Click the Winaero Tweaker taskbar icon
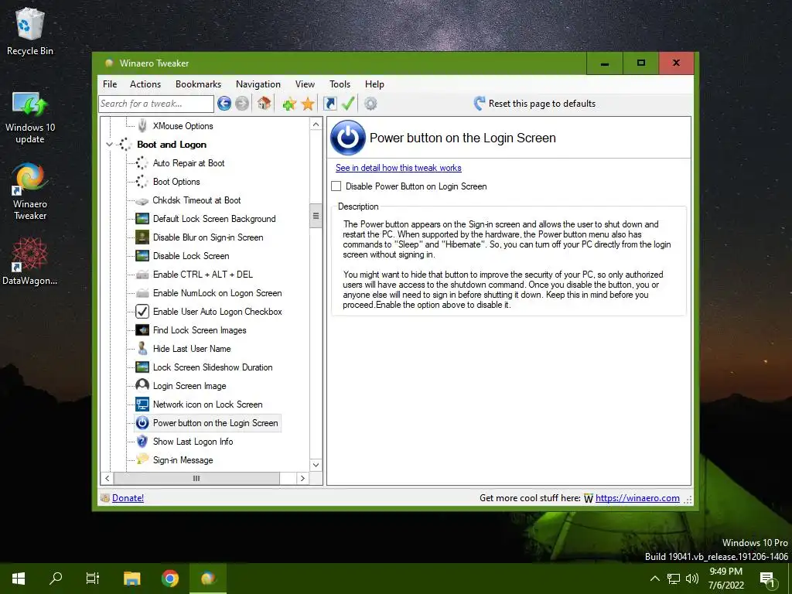This screenshot has width=792, height=594. (x=207, y=578)
